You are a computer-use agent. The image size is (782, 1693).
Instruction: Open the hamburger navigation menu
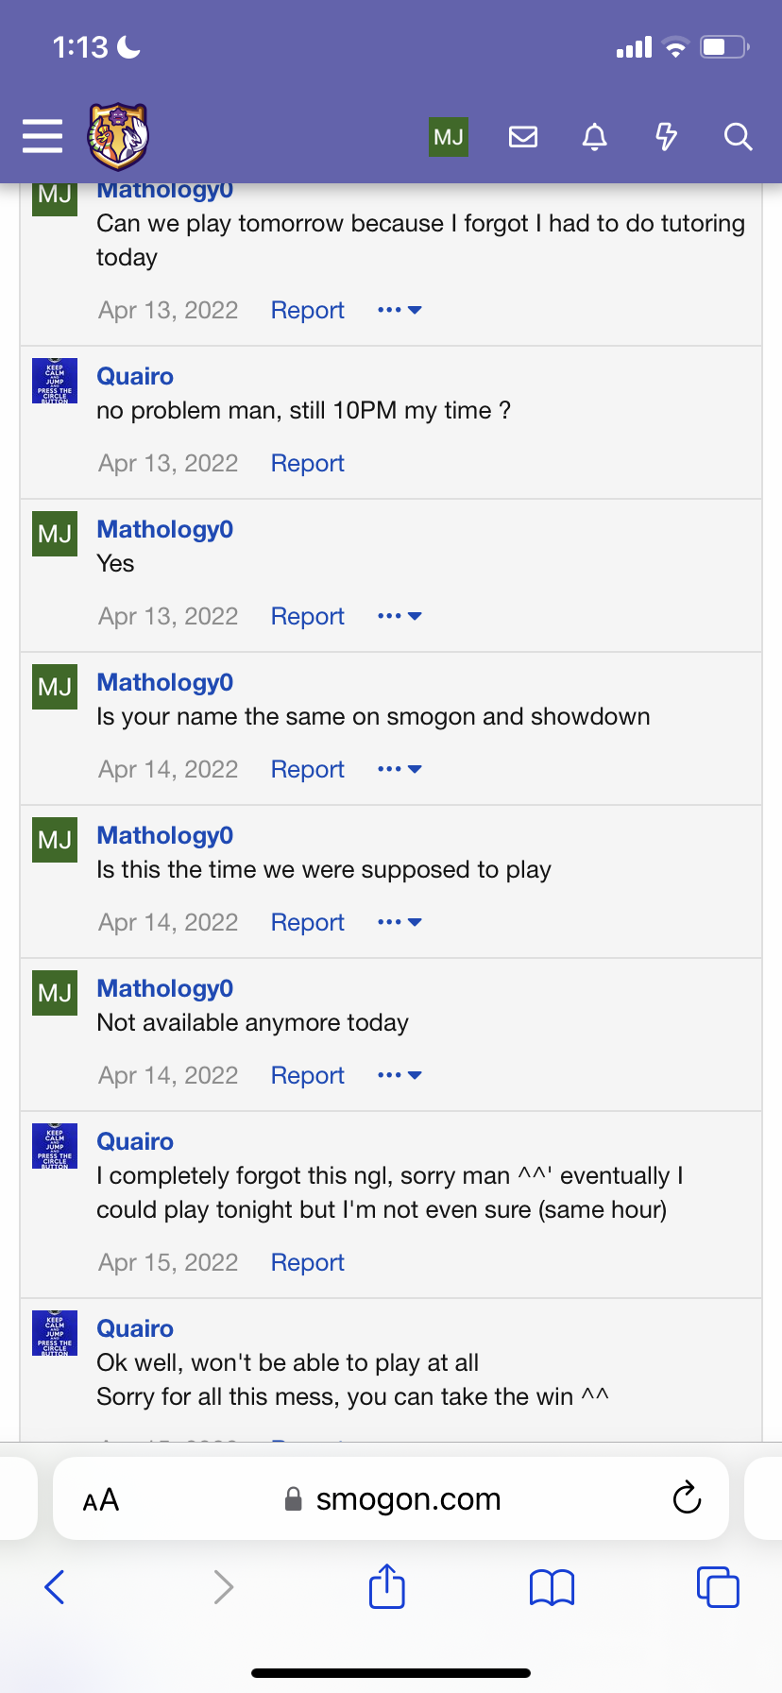42,136
